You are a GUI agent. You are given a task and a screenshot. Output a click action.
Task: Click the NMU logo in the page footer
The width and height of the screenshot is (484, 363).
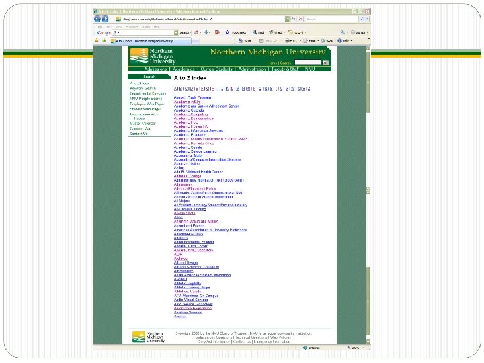pos(149,337)
